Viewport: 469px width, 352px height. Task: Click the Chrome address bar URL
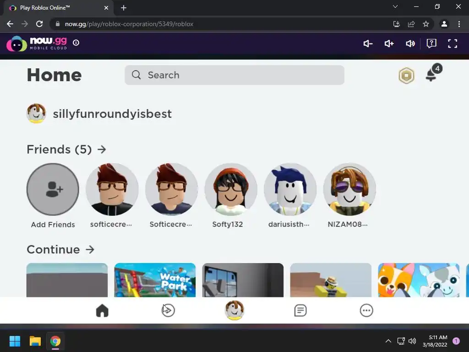click(129, 24)
